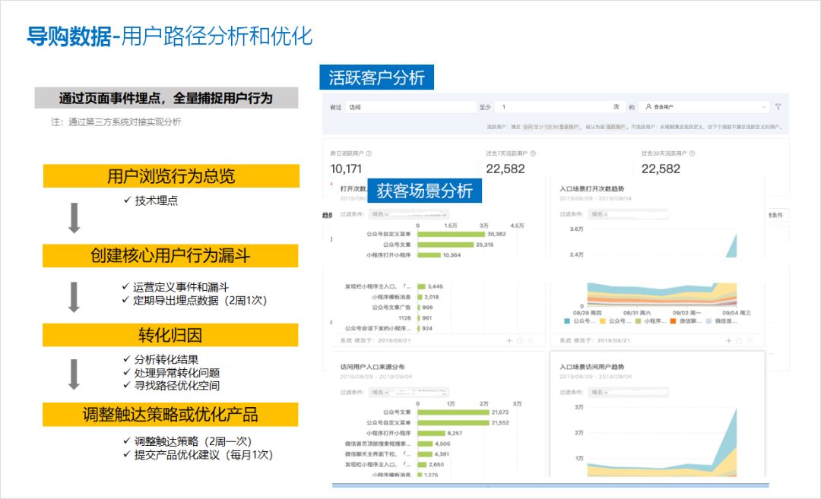Open the 登录用户 user type dropdown

704,106
